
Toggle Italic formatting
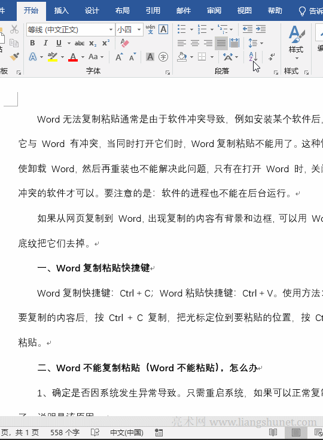click(x=45, y=43)
